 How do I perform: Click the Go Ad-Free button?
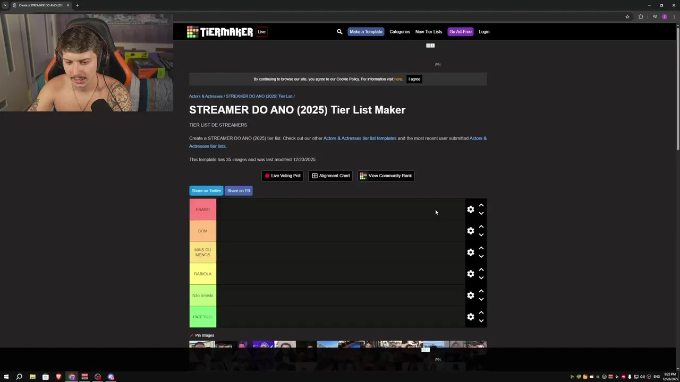(x=460, y=32)
